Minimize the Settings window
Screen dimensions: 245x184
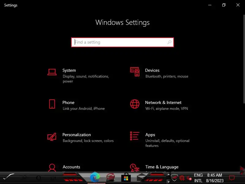click(210, 5)
